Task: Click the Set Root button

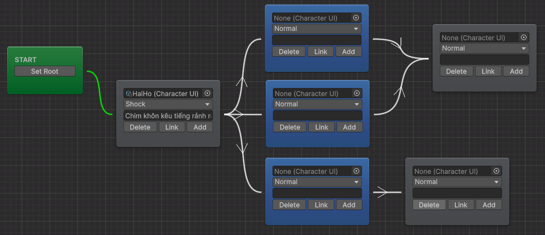Action: pos(45,71)
